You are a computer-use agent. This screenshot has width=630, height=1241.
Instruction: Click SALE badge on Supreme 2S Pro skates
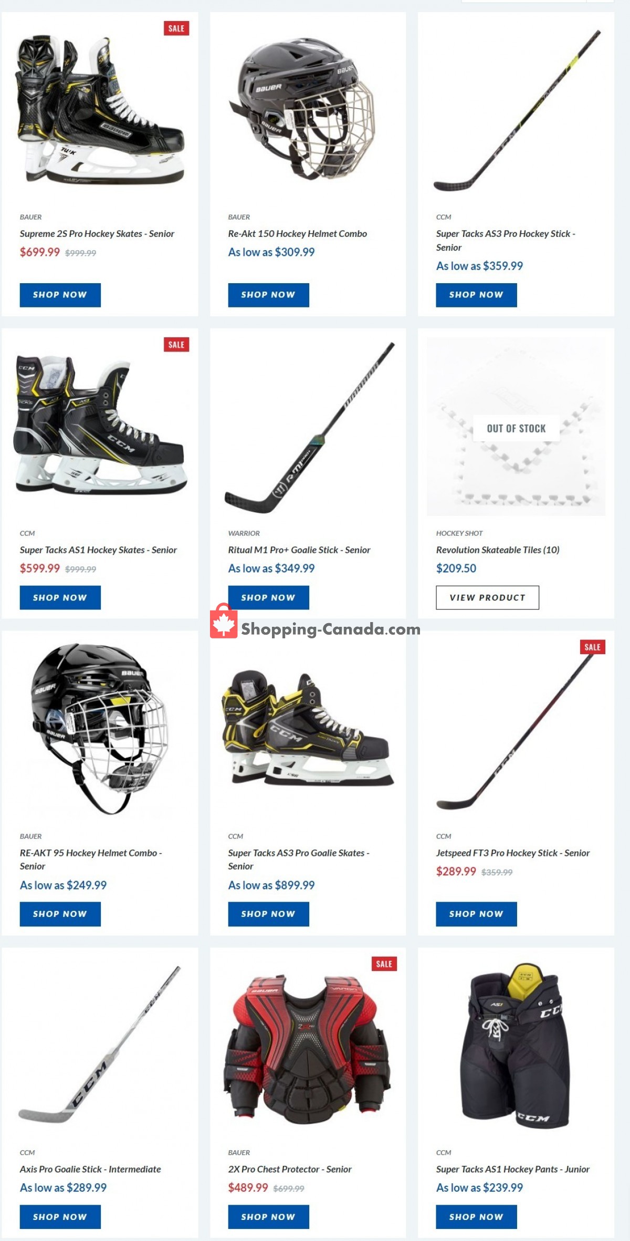(176, 28)
